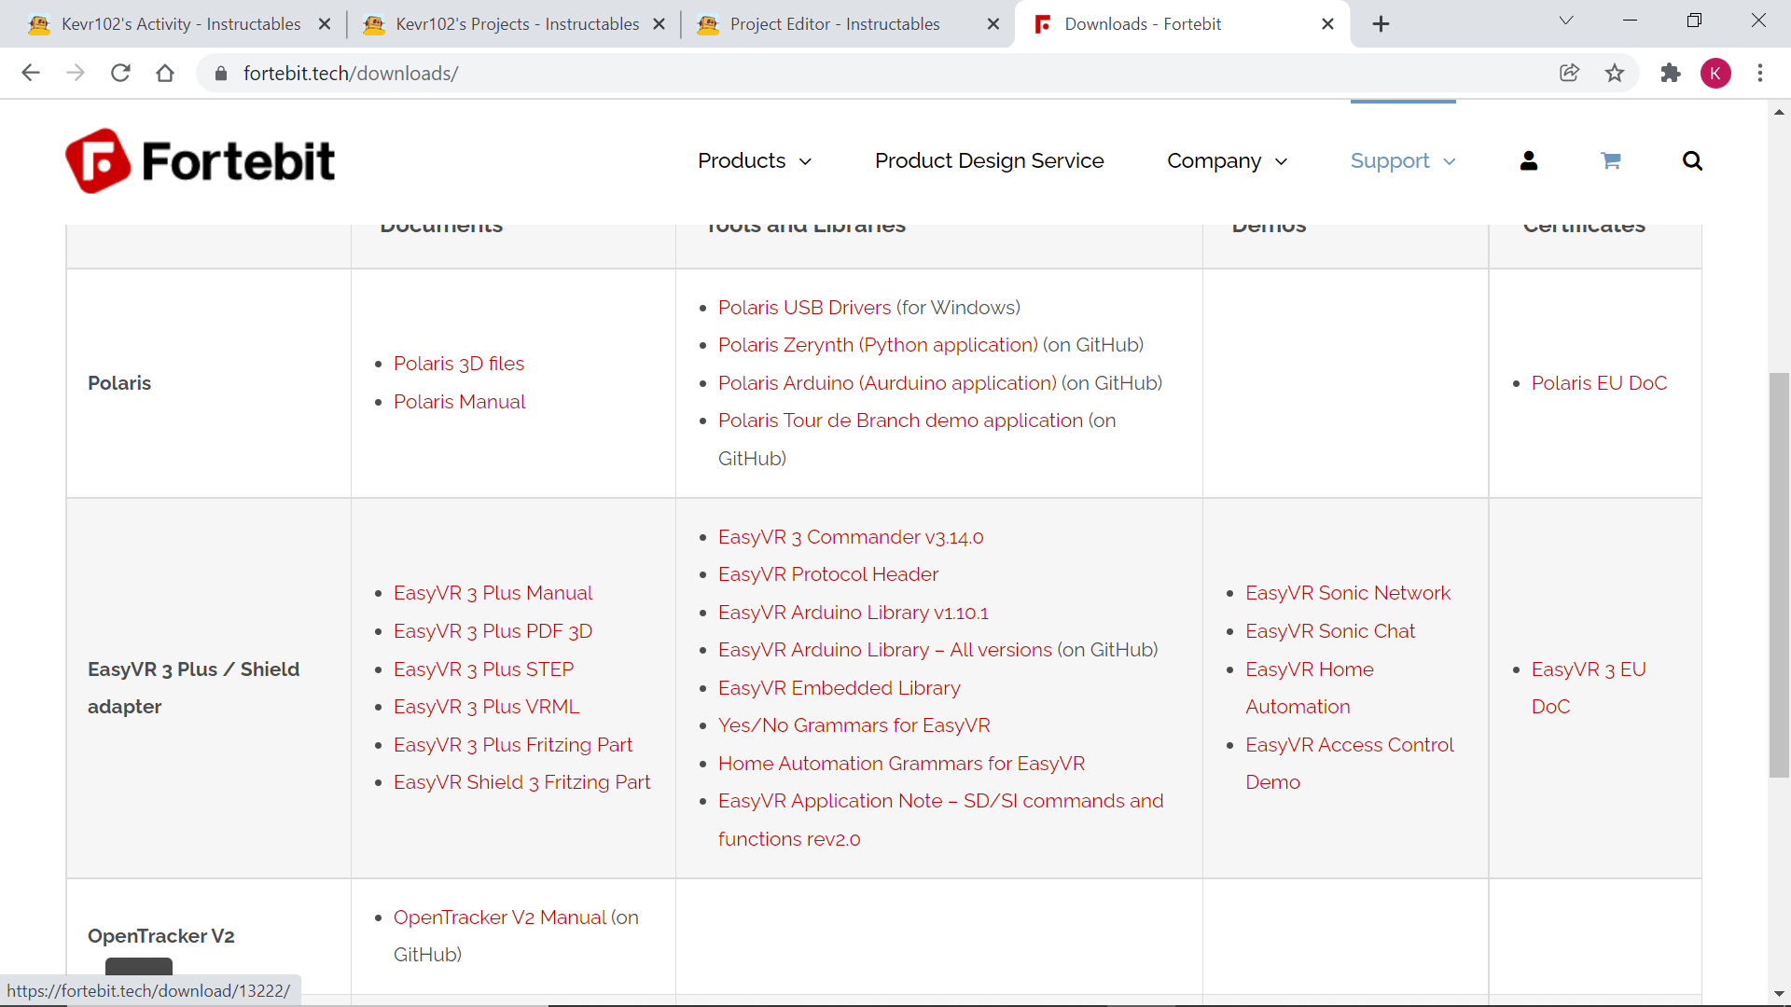Go to browser home page icon

tap(165, 73)
